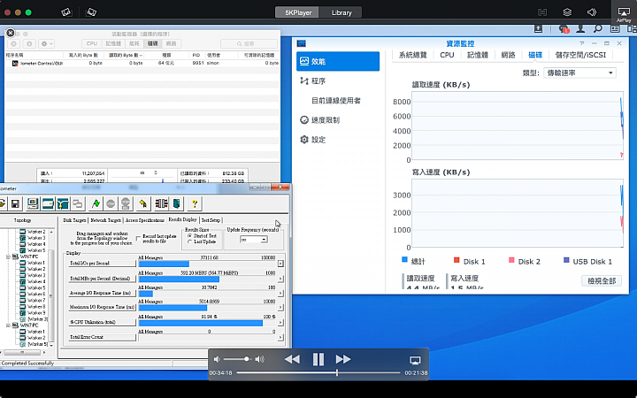Click the Disconnect Selected Worker icon
Screen dimensions: 637x398
click(x=161, y=203)
